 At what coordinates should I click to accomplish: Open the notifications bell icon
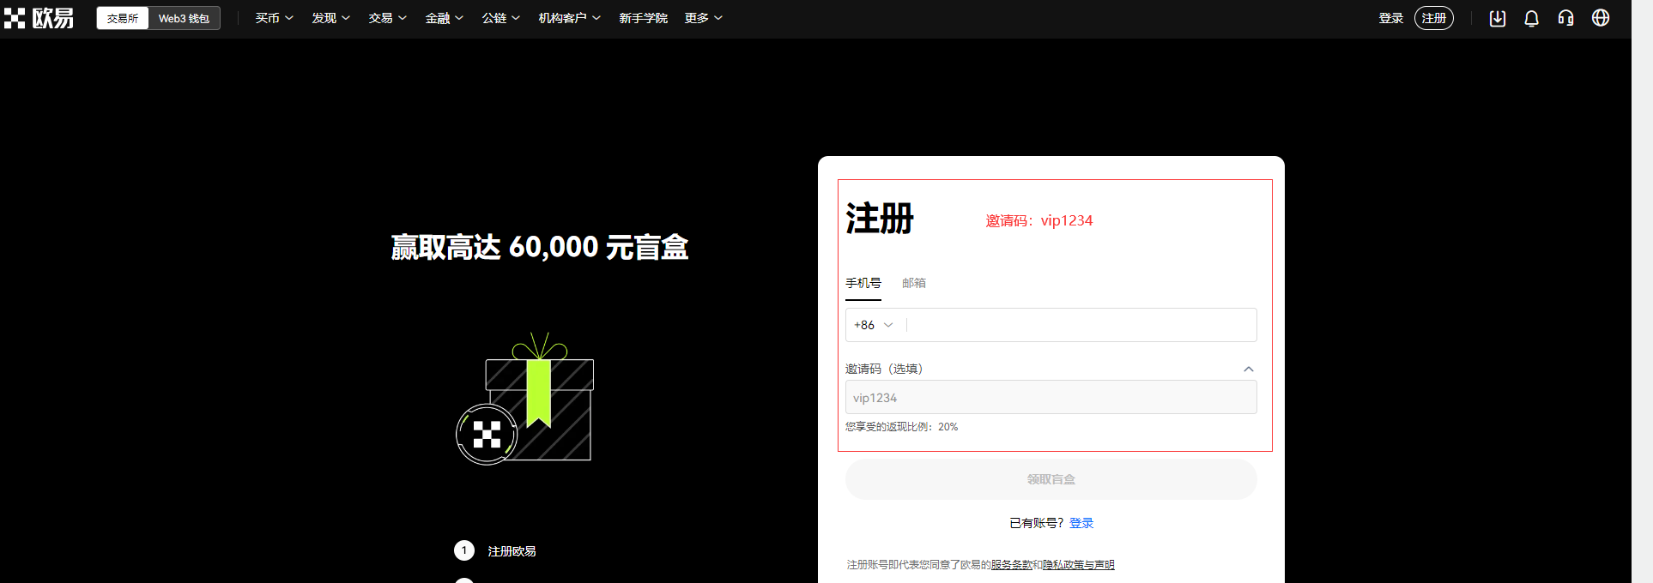1531,18
